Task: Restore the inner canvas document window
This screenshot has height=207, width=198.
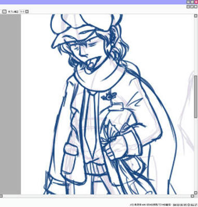Action: [x=192, y=7]
